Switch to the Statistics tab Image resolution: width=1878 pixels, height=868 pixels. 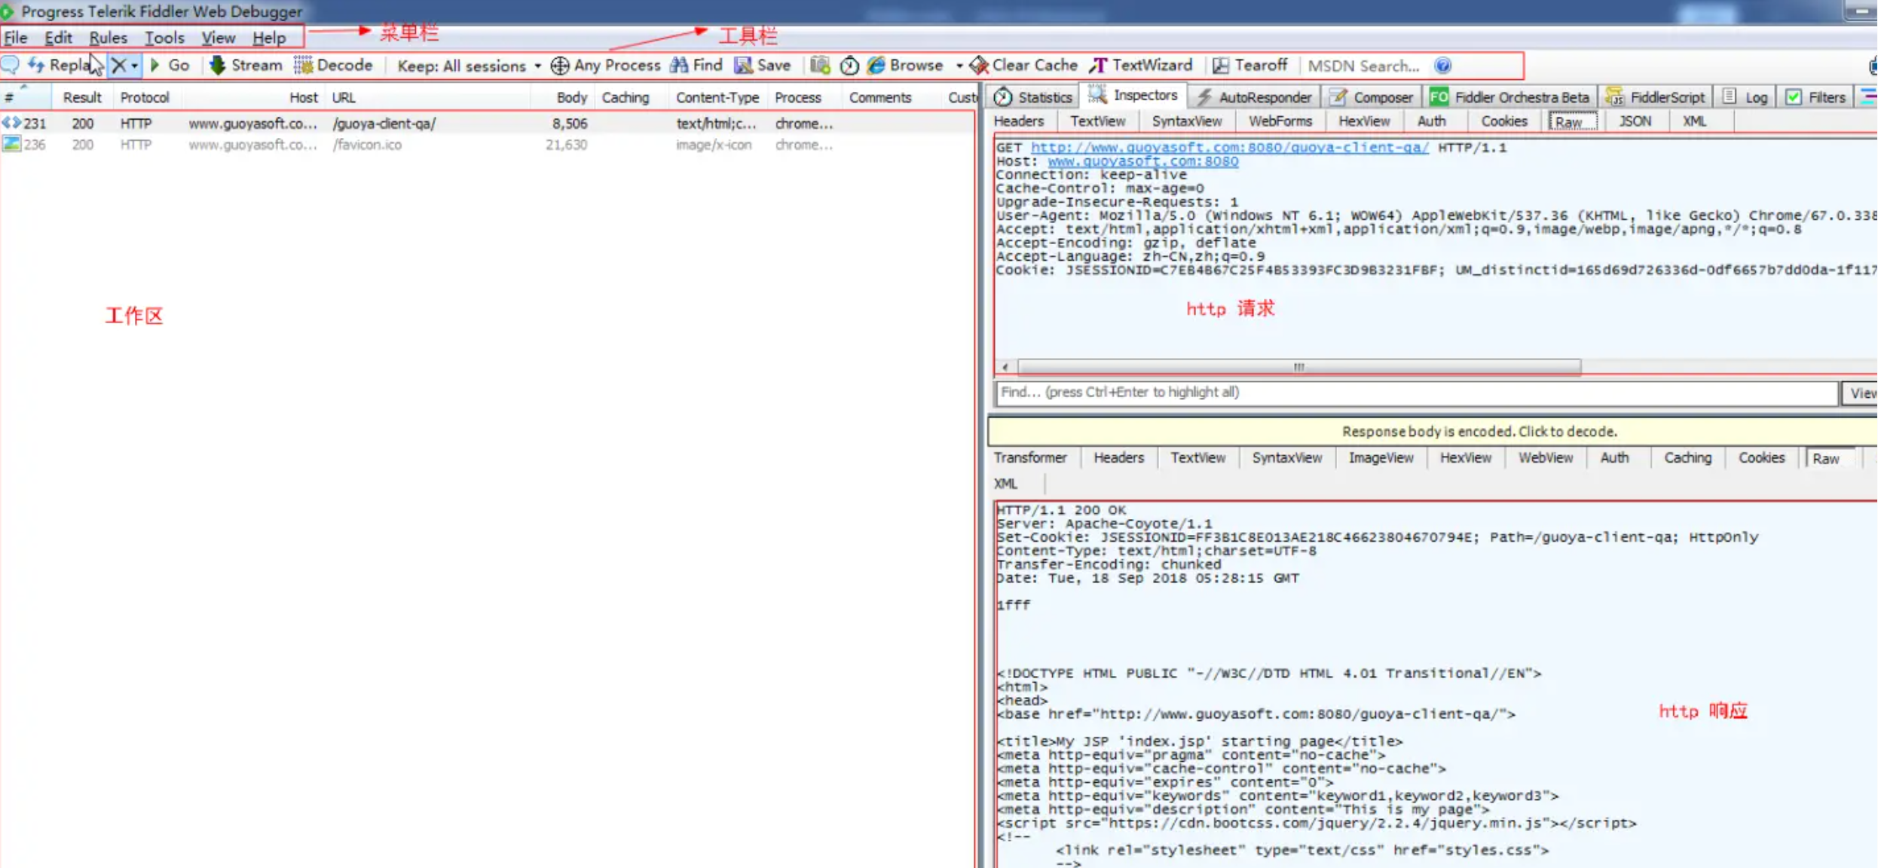point(1032,97)
